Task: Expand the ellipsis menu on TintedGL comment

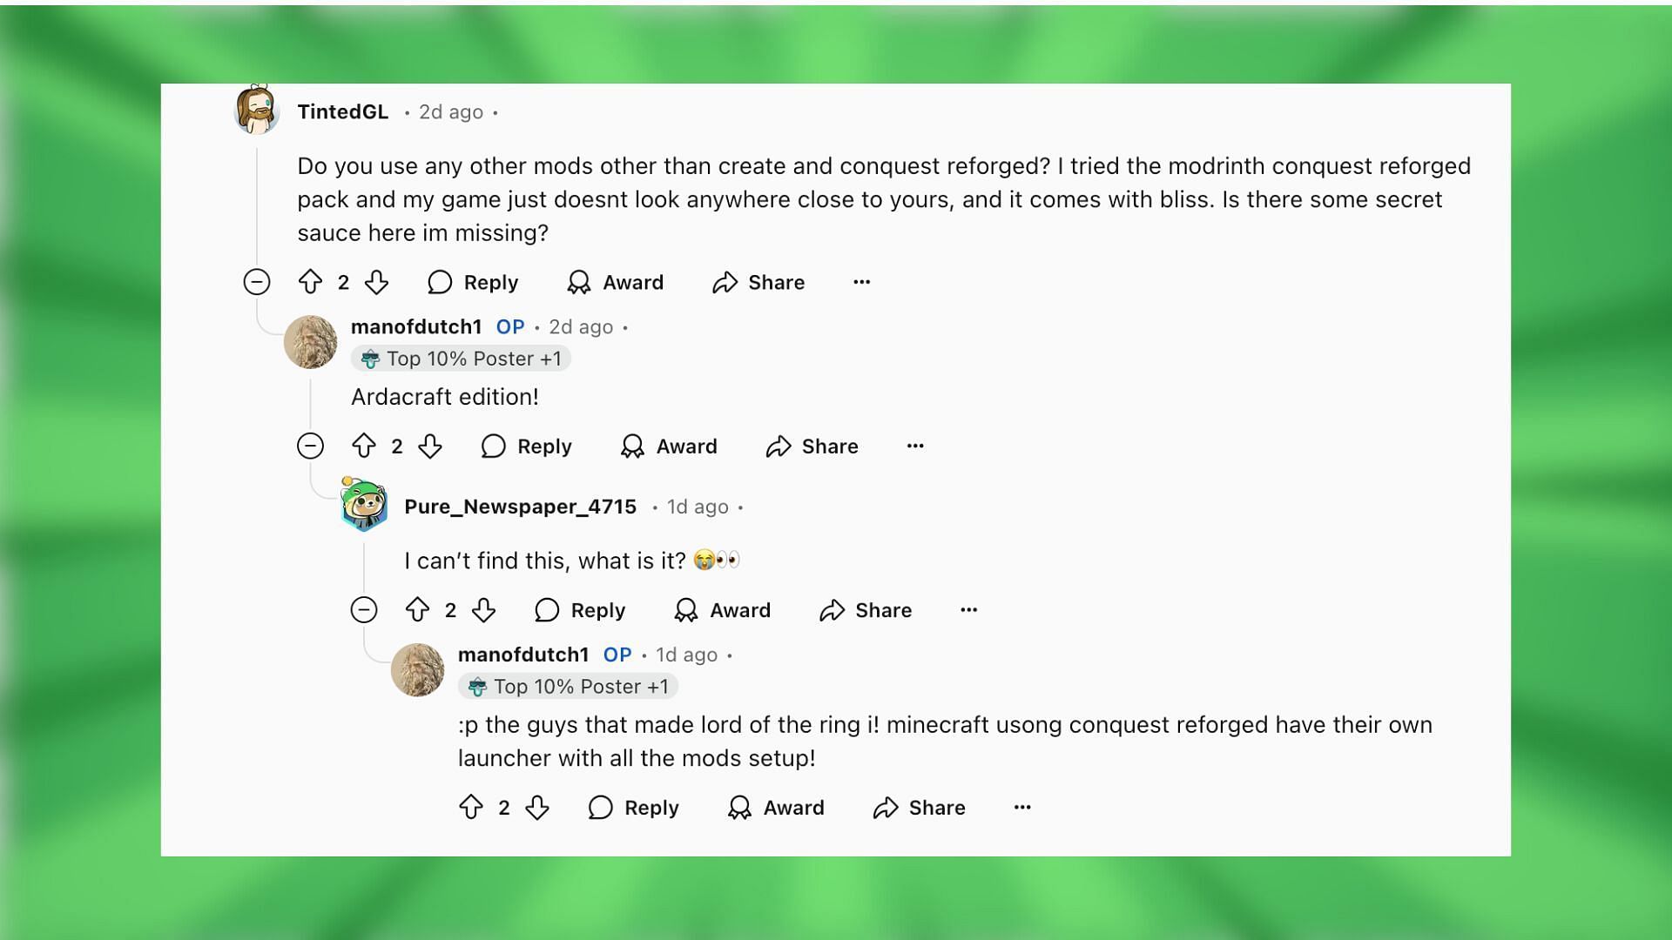Action: (x=861, y=281)
